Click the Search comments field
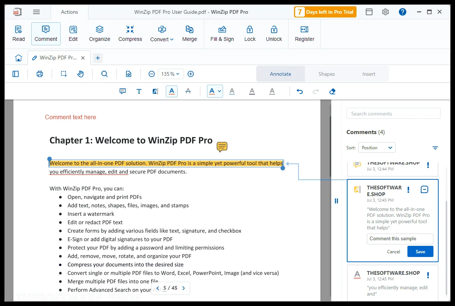Screen dimensions: 455x306 tap(393, 114)
